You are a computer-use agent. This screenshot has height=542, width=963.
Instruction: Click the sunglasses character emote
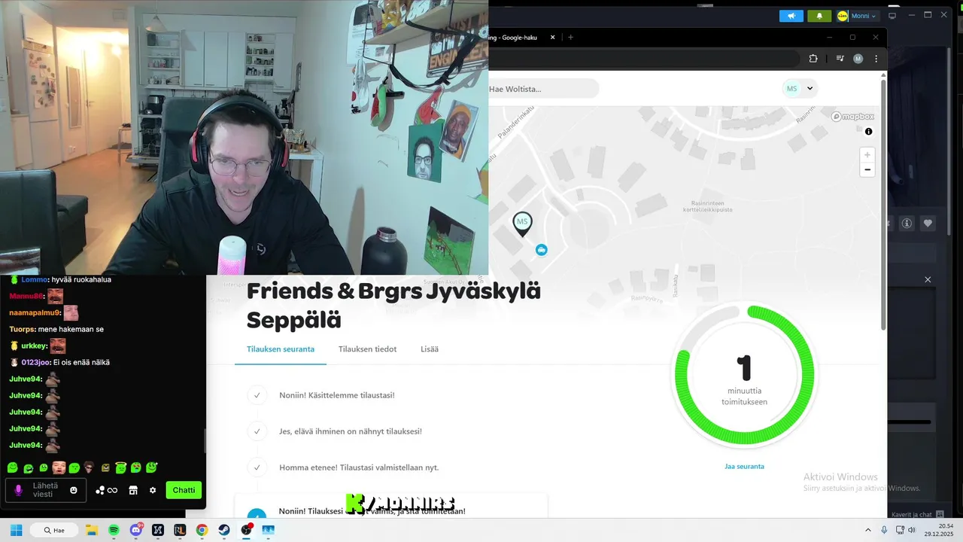click(x=90, y=467)
